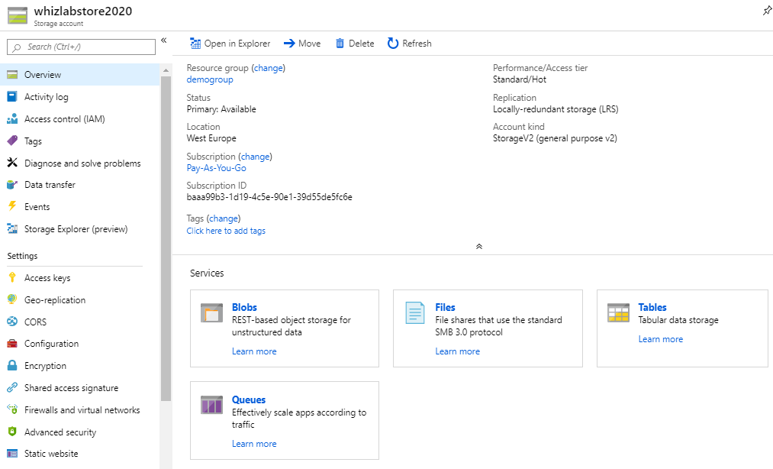Click Open in Explorer in the toolbar
The width and height of the screenshot is (773, 469).
coord(230,44)
